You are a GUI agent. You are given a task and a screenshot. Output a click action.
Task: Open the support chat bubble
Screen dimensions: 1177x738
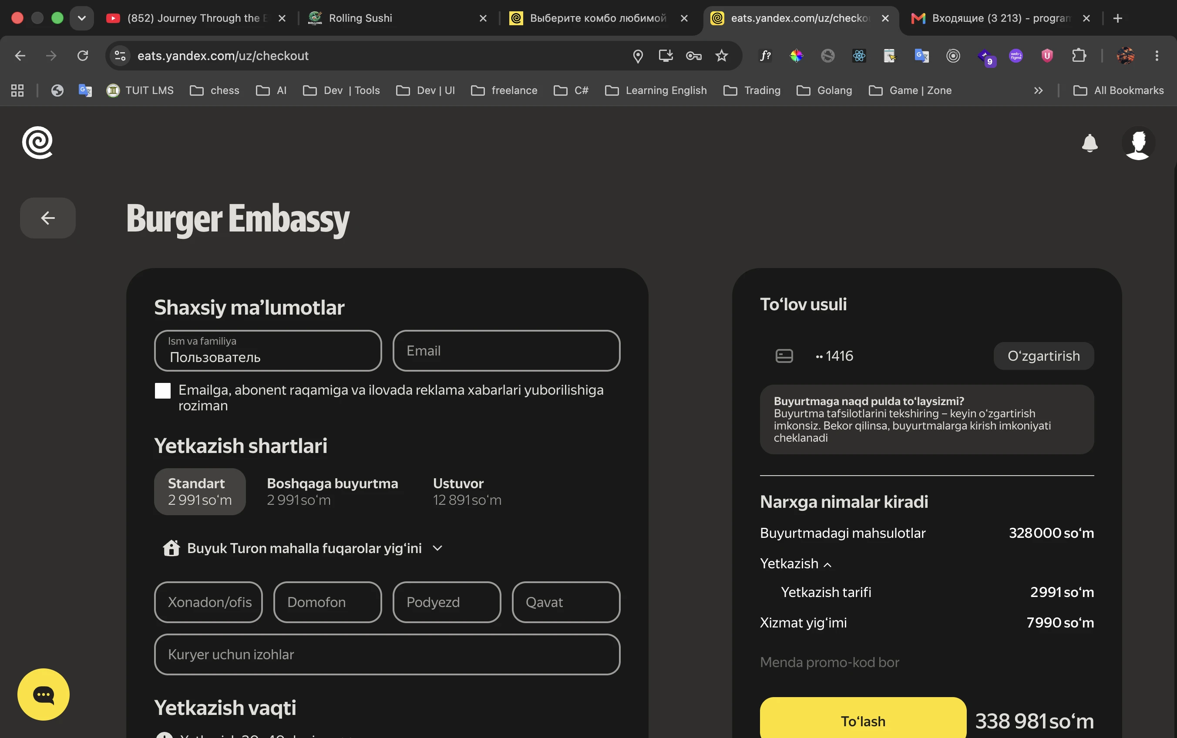[44, 694]
